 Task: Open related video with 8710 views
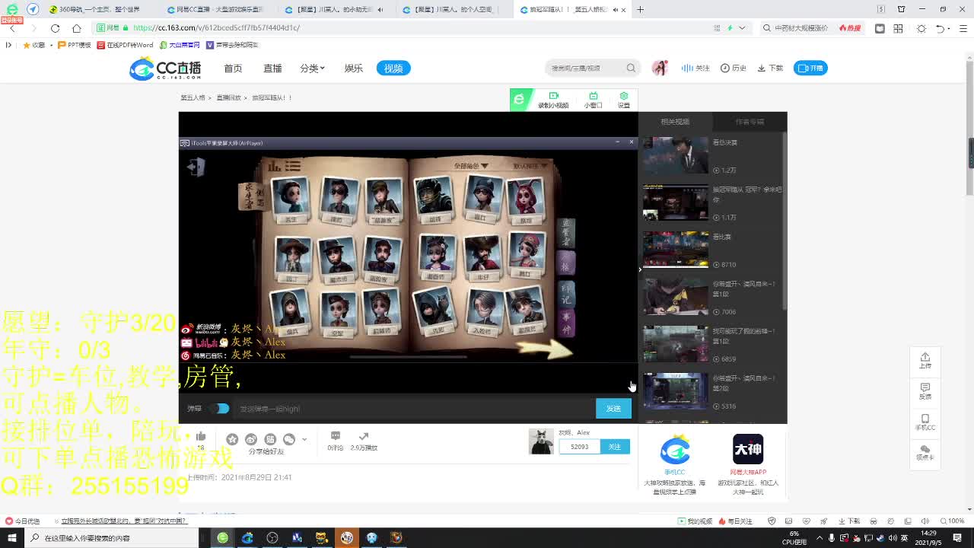pyautogui.click(x=676, y=250)
